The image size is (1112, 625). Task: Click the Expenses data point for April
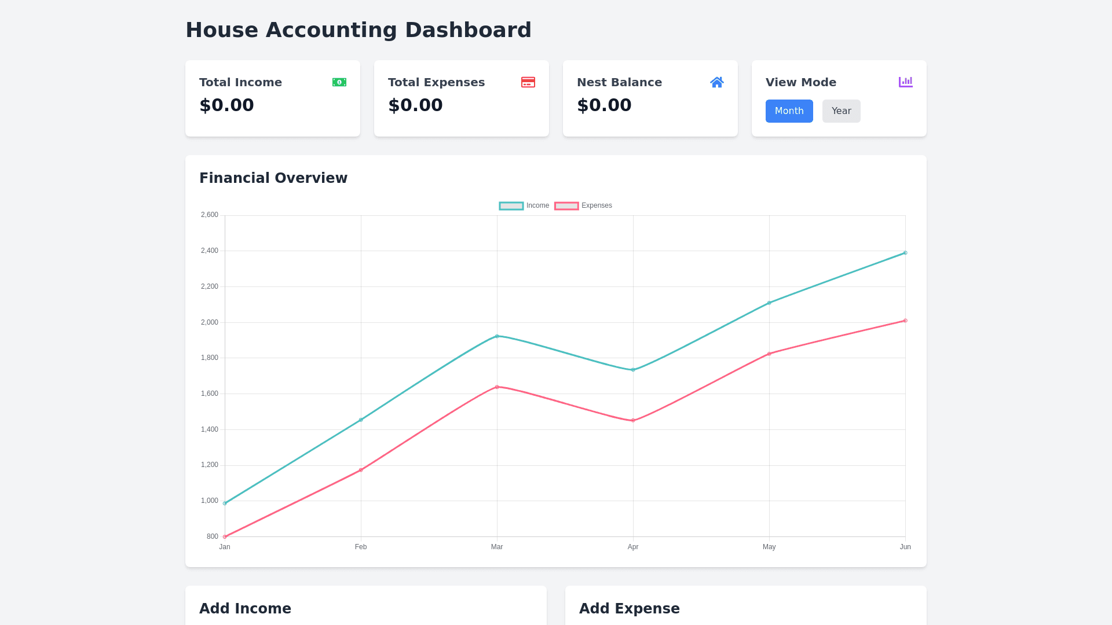click(x=633, y=421)
